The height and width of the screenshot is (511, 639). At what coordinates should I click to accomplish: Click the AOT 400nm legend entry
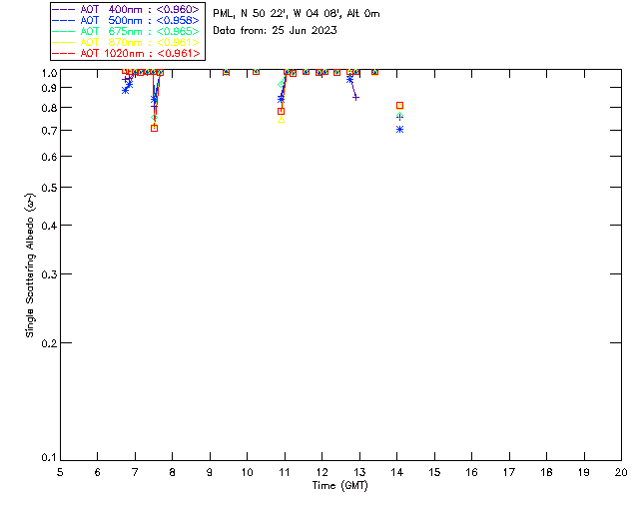pyautogui.click(x=127, y=9)
